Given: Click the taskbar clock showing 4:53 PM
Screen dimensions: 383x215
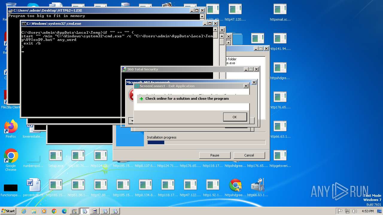Looking at the screenshot, I should click(x=367, y=211).
